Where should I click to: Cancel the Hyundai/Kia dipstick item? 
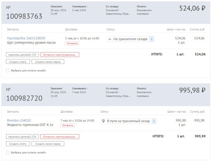tap(72, 43)
